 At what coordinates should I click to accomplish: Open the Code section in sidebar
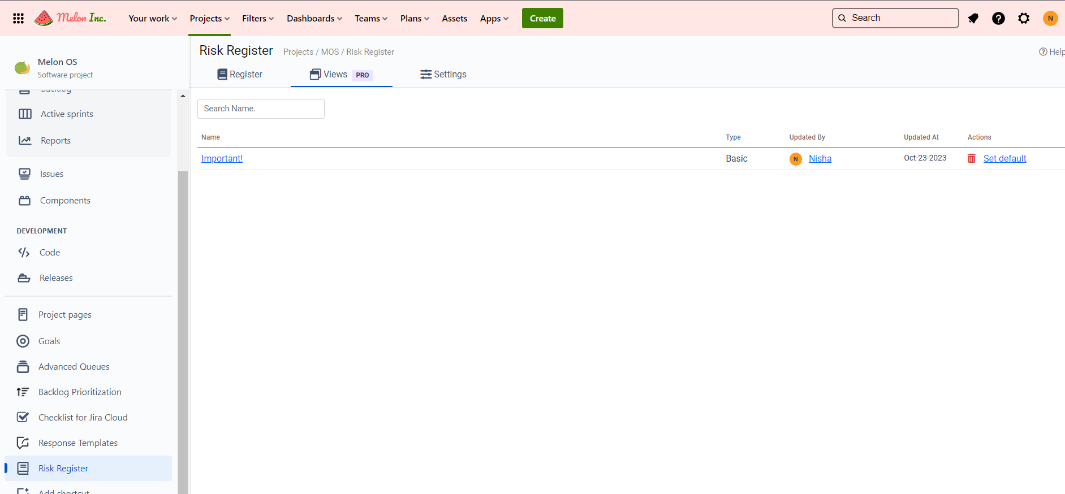click(50, 253)
